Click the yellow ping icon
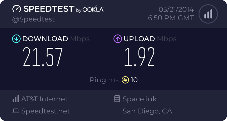The image size is (227, 121). (x=125, y=80)
